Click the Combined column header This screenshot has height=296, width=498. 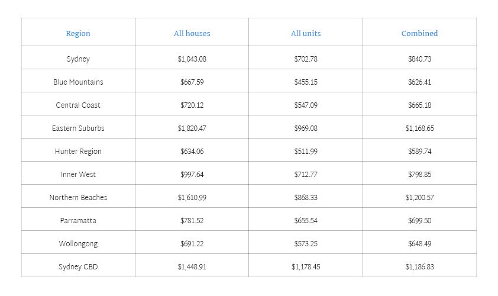pyautogui.click(x=419, y=34)
